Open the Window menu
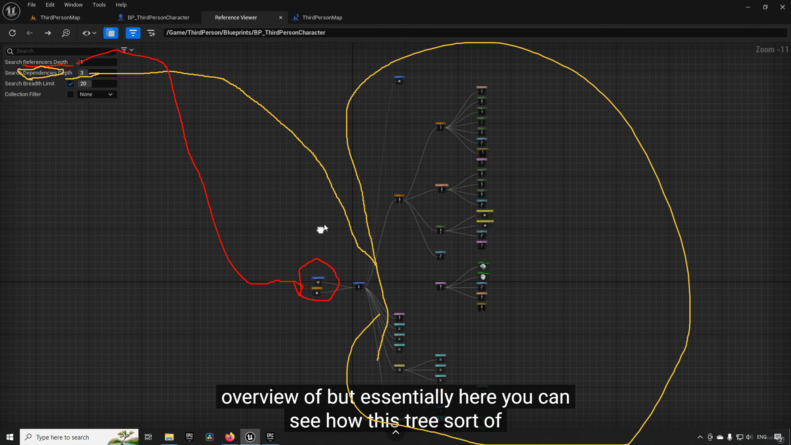Image resolution: width=791 pixels, height=445 pixels. pos(73,5)
